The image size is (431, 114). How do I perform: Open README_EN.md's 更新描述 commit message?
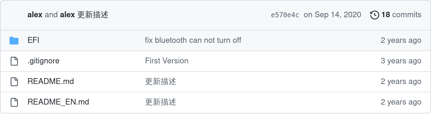click(160, 102)
